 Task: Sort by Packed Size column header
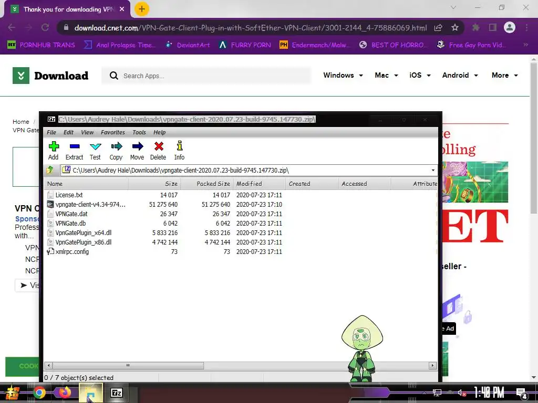pyautogui.click(x=206, y=184)
